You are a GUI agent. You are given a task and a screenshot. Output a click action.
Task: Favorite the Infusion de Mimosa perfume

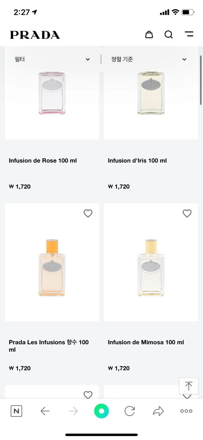(x=187, y=214)
